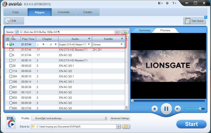Click the title list vertical scrollbar
The height and width of the screenshot is (133, 211).
click(127, 62)
